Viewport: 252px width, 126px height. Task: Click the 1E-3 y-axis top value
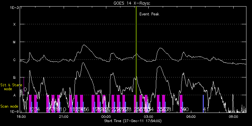coord(14,8)
